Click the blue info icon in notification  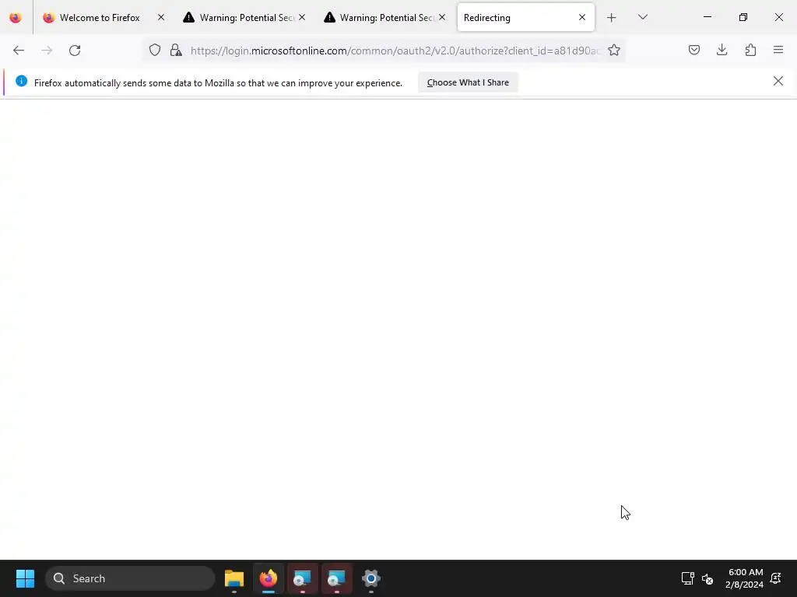click(x=21, y=81)
